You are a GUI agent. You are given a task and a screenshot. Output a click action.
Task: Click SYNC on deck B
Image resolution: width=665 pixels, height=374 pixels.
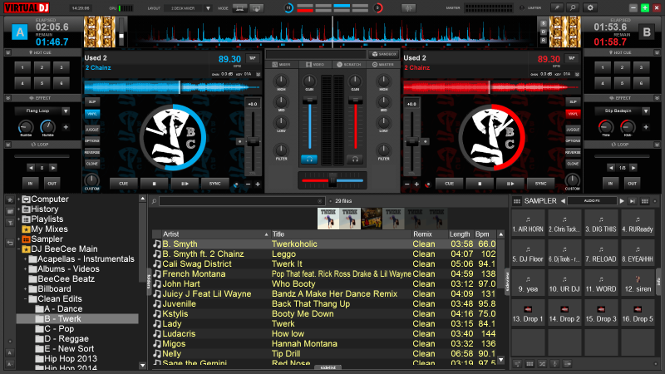541,184
